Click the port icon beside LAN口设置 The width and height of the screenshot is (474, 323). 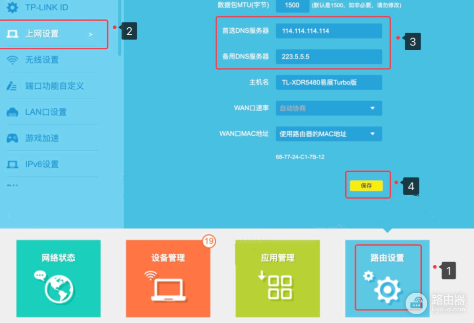point(12,112)
